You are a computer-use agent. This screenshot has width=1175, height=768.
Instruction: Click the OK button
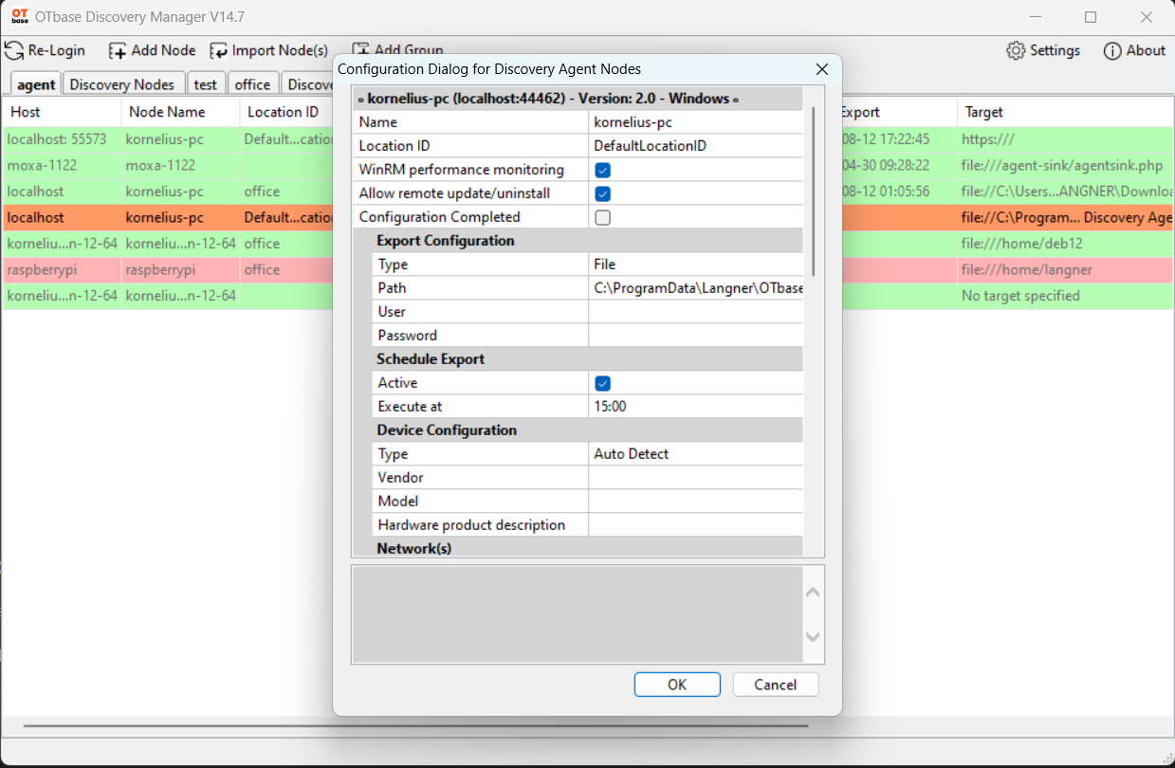click(x=677, y=685)
